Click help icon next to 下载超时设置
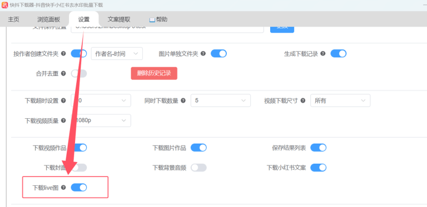 (63, 100)
